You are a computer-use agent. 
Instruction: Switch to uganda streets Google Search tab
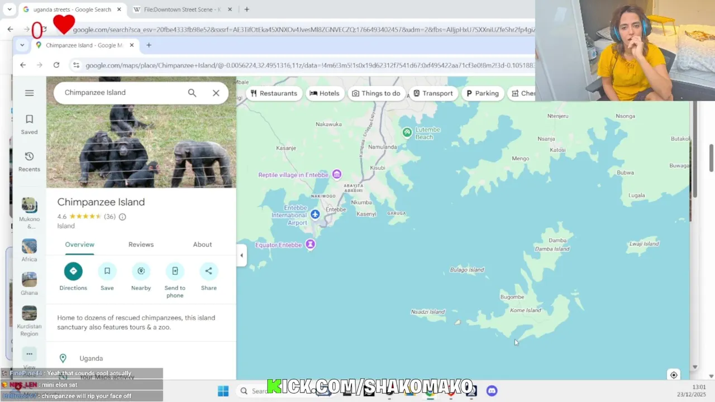click(x=71, y=9)
